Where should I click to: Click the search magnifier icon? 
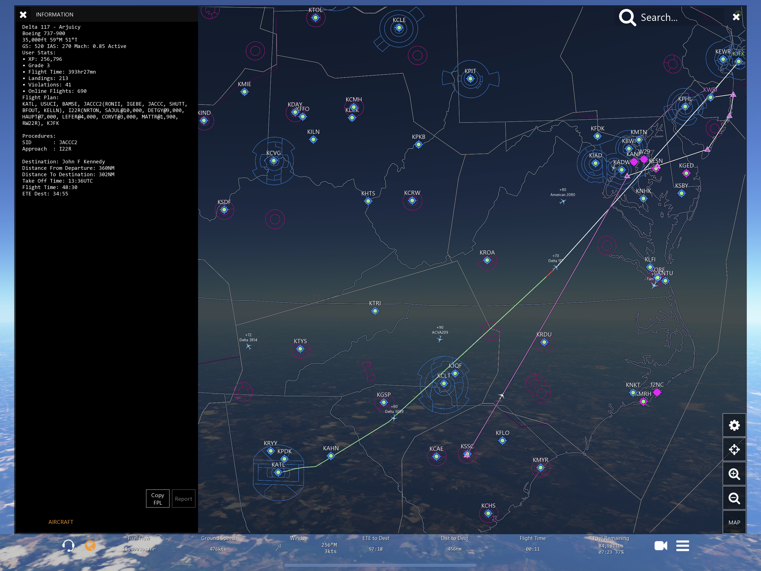pyautogui.click(x=627, y=17)
